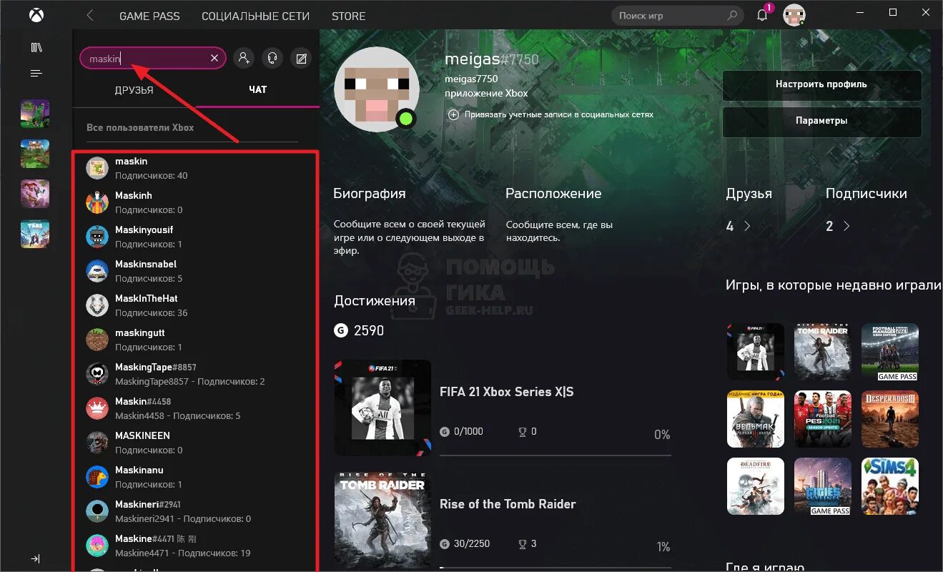
Task: Open the GAME PASS tab
Action: 149,16
